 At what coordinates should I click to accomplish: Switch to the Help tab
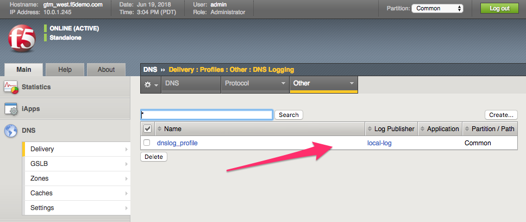65,70
